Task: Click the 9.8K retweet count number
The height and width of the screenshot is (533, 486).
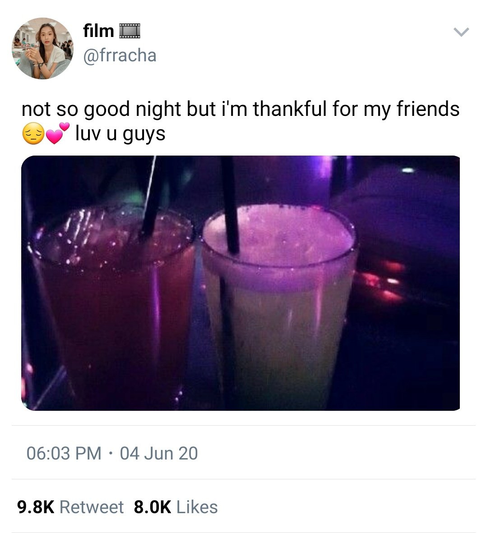Action: [36, 507]
